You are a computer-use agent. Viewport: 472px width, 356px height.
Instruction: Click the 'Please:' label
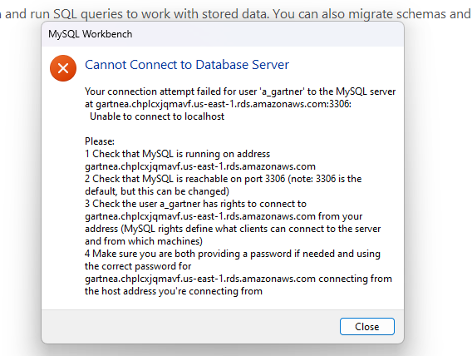(x=100, y=141)
